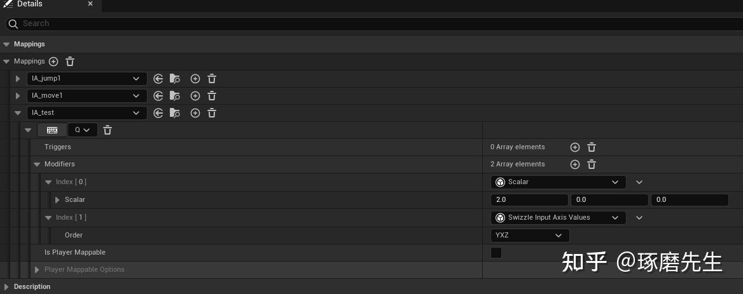Click the keyboard key selector icon
Image resolution: width=743 pixels, height=294 pixels.
[52, 130]
